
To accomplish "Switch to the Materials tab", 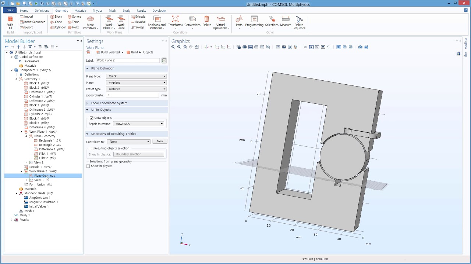I will point(80,11).
